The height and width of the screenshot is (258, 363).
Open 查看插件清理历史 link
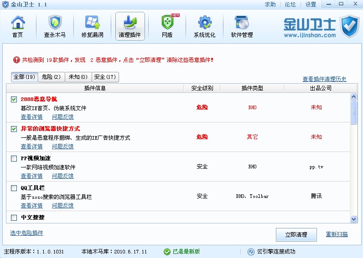click(x=324, y=79)
